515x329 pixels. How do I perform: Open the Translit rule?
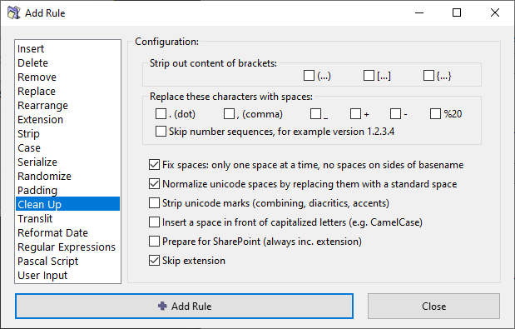click(x=67, y=218)
